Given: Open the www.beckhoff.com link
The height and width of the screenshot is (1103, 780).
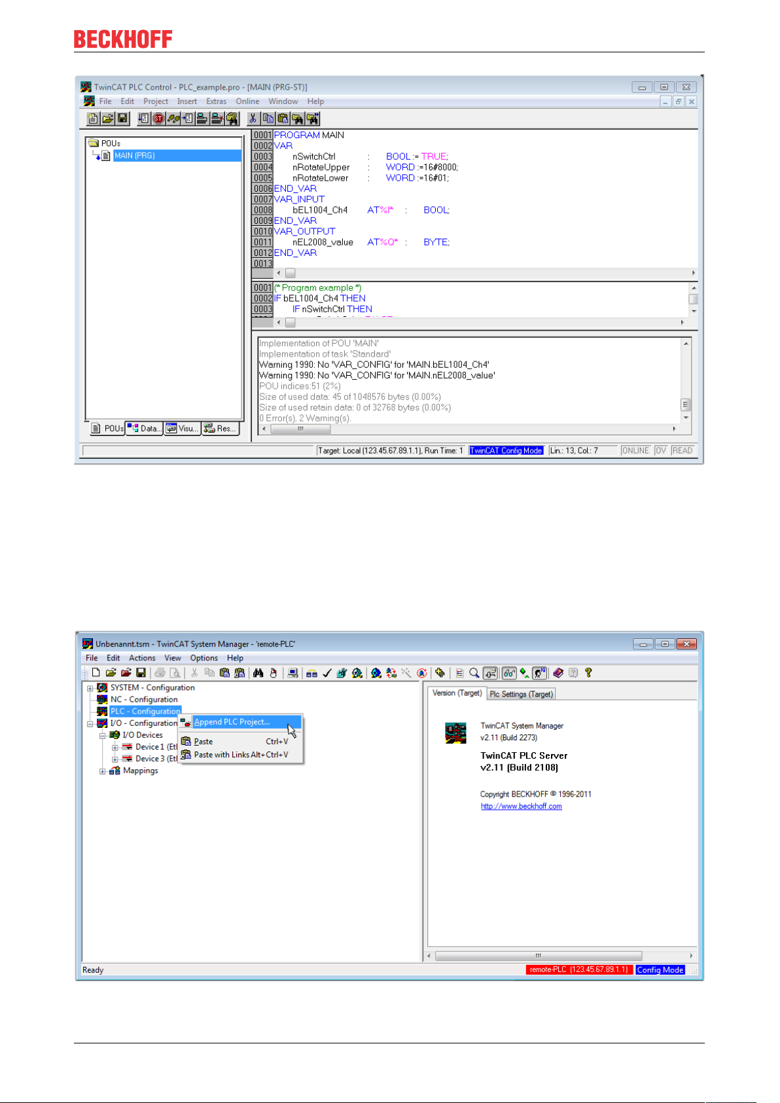Looking at the screenshot, I should pos(522,806).
